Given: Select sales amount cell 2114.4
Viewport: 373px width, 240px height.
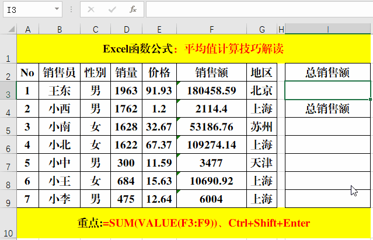Looking at the screenshot, I should click(x=211, y=108).
